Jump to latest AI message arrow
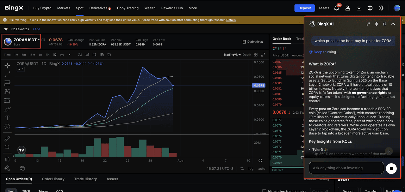 (x=389, y=151)
